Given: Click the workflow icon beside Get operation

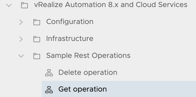Looking at the screenshot, I should tap(49, 90).
